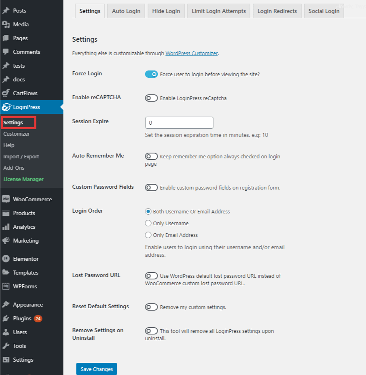The width and height of the screenshot is (366, 375).
Task: Toggle Reset Default Settings switch
Action: tap(151, 307)
